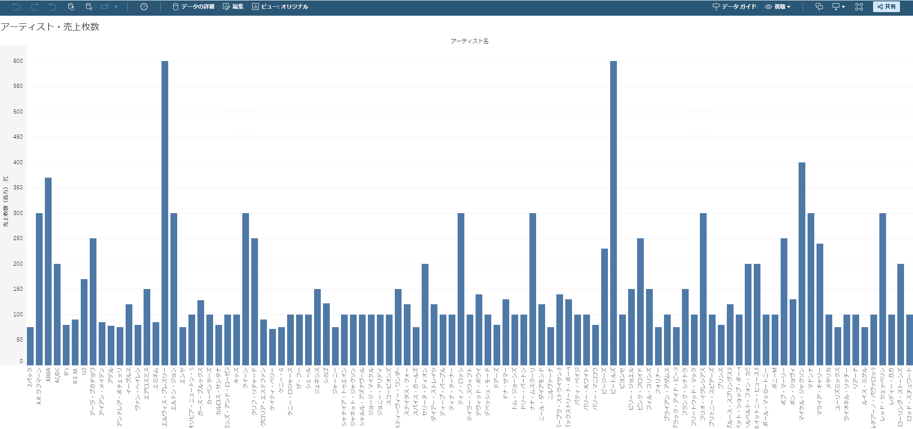Image resolution: width=913 pixels, height=429 pixels.
Task: Select the セリーヌ・ディオン bar
Action: tap(425, 314)
